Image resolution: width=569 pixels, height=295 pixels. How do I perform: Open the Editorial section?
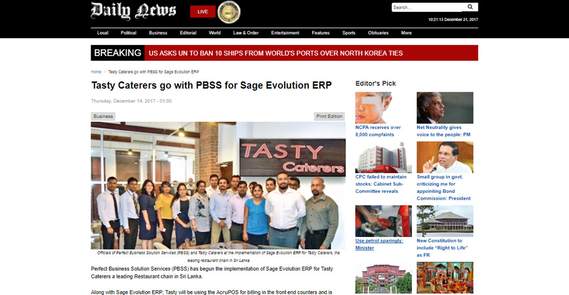(188, 33)
